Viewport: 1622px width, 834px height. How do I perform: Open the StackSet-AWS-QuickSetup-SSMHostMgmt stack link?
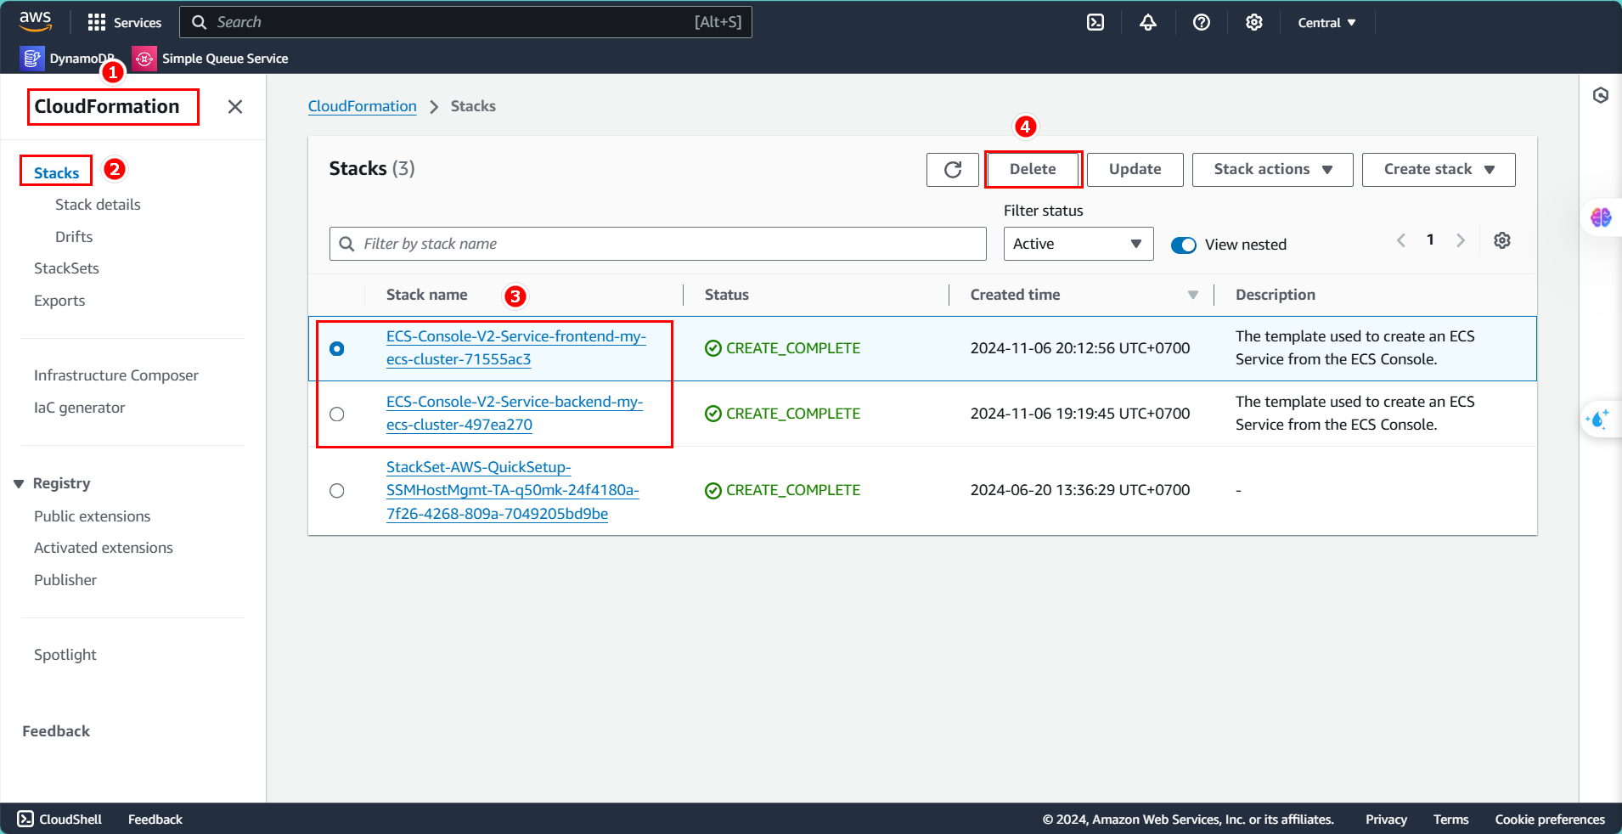pos(513,490)
